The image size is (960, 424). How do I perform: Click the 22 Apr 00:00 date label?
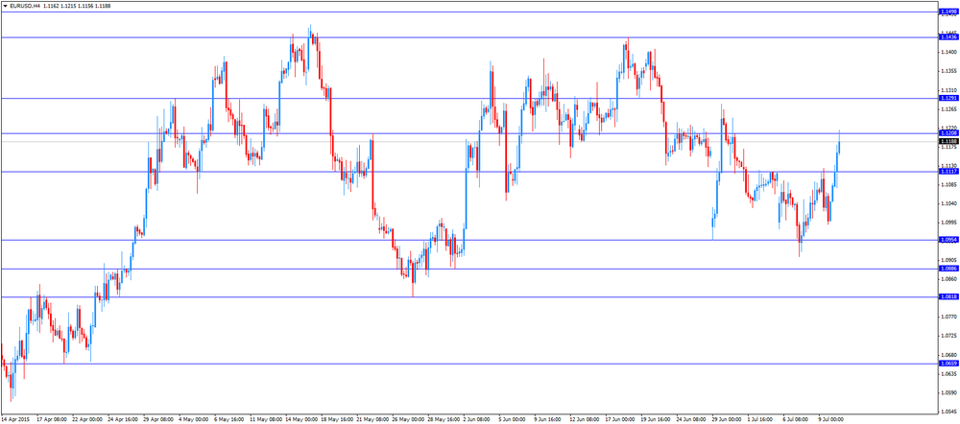pyautogui.click(x=87, y=420)
